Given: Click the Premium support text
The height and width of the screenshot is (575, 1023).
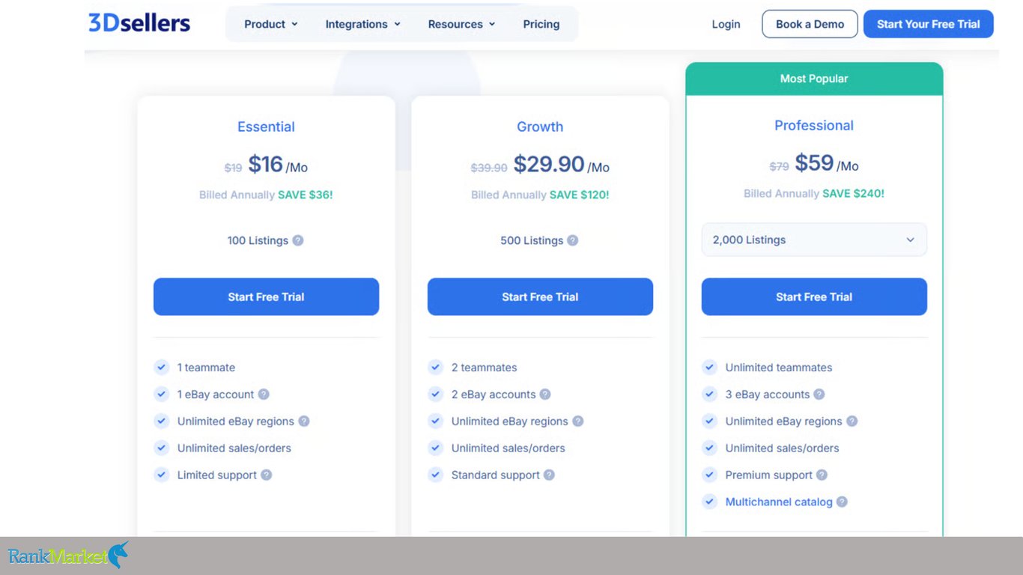Looking at the screenshot, I should click(x=769, y=475).
